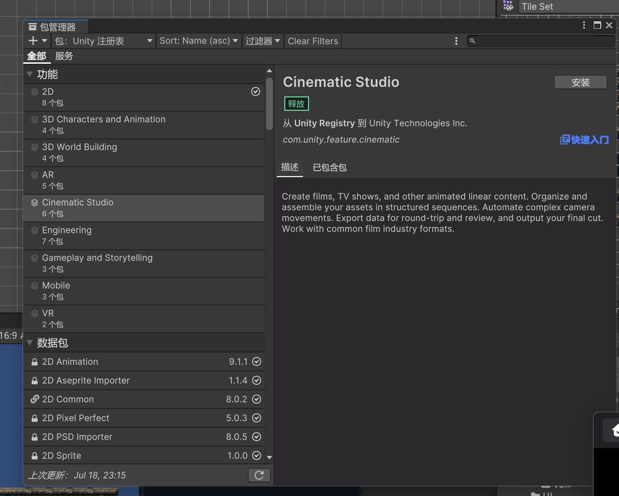This screenshot has width=619, height=496.
Task: Switch to the 描述 description tab
Action: pos(290,167)
